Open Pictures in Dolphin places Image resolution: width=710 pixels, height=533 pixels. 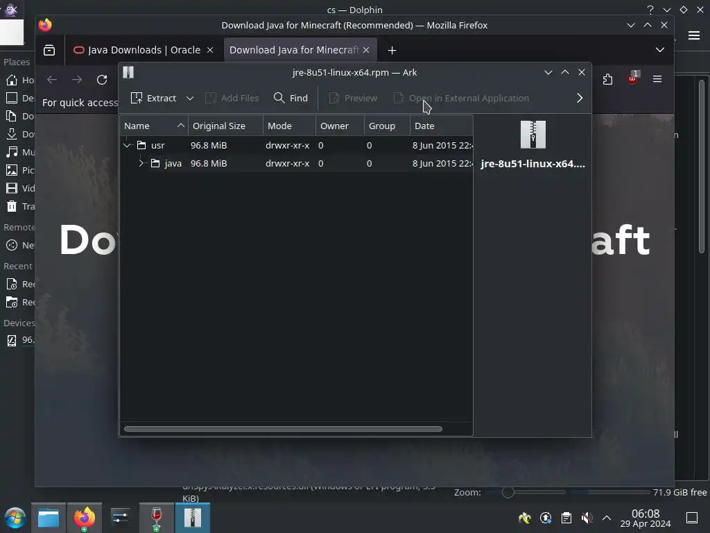(x=19, y=171)
